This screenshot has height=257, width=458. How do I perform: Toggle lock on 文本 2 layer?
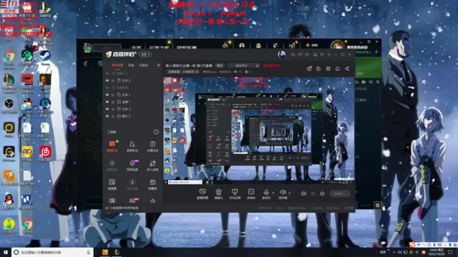point(113,81)
